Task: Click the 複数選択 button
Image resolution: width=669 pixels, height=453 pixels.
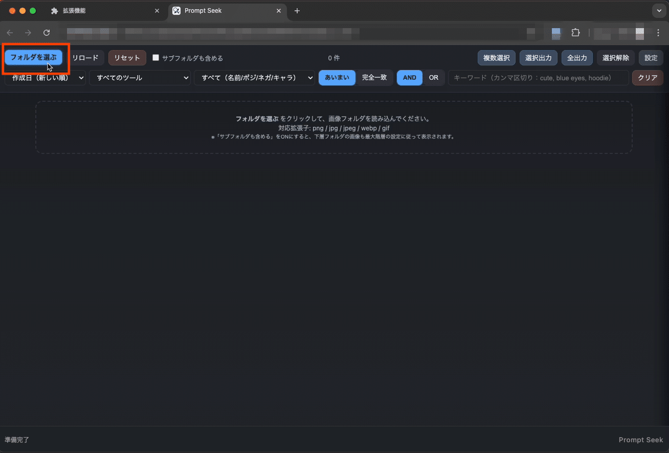Action: pos(497,58)
